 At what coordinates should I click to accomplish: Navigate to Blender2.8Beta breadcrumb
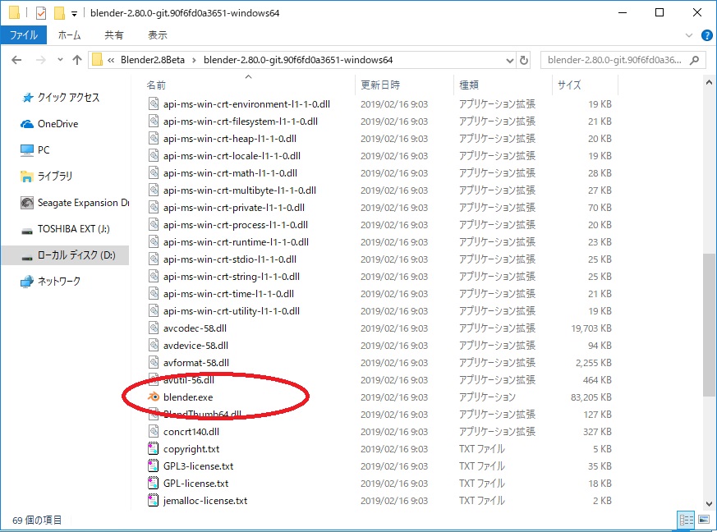[x=153, y=60]
